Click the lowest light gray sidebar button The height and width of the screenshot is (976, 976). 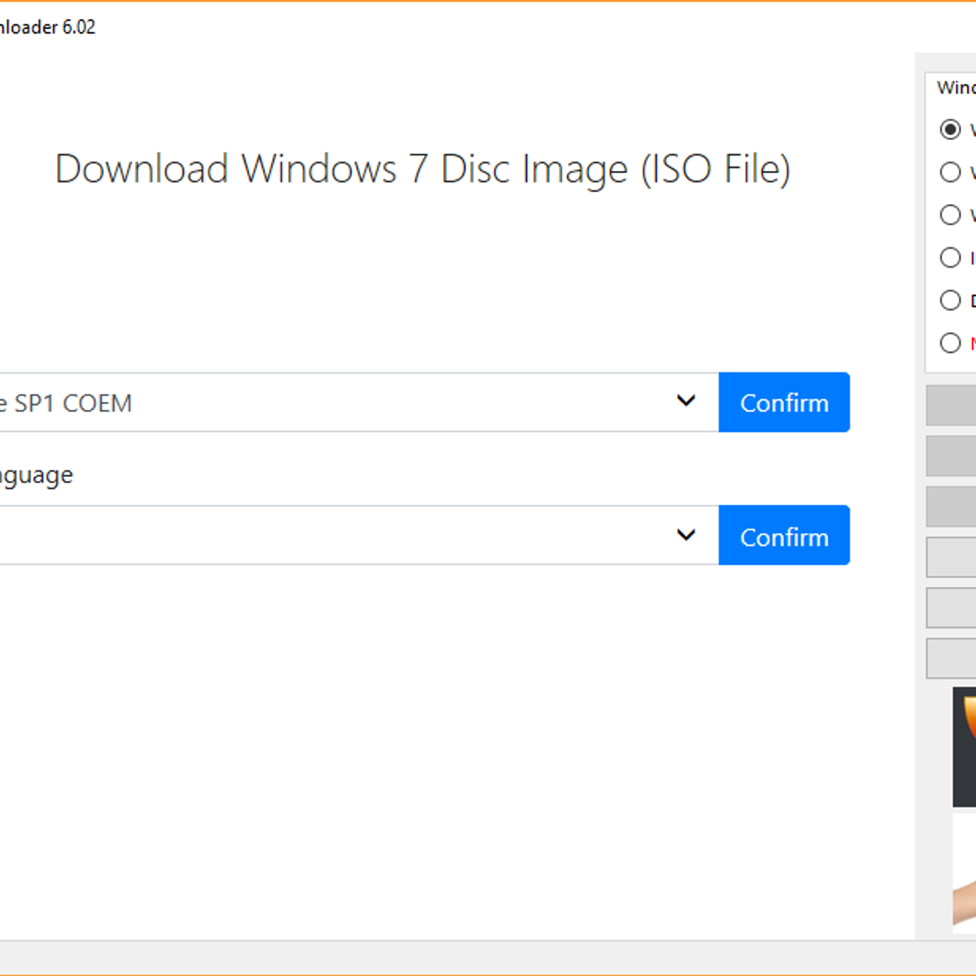(952, 658)
